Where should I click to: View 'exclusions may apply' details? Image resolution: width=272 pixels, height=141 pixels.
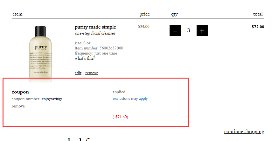130,99
